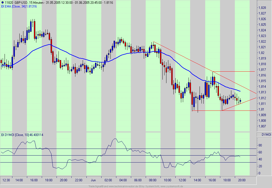
Task: Click the XX icon beside the EMA label
Action: click(x=2, y=6)
